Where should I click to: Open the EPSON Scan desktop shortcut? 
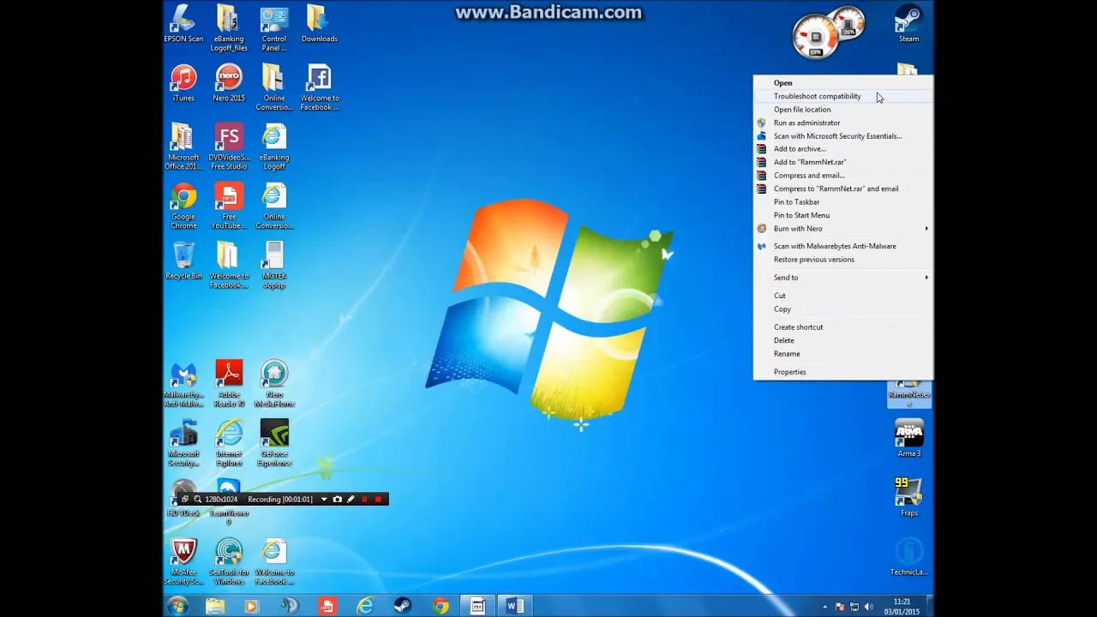click(183, 24)
